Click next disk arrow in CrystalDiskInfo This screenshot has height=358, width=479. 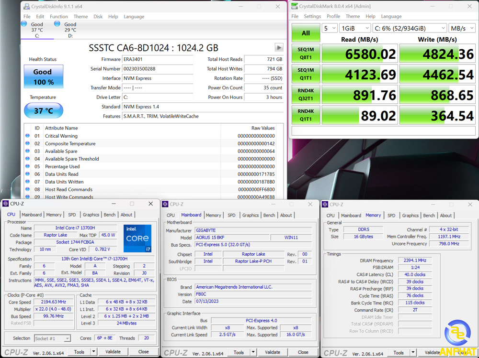click(x=279, y=48)
